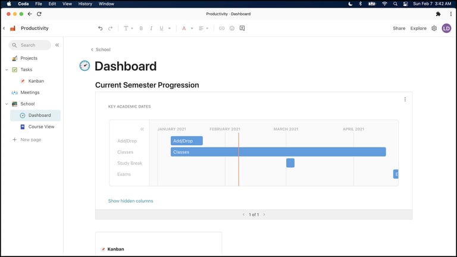Image resolution: width=457 pixels, height=257 pixels.
Task: Reload the document
Action: coord(39,14)
